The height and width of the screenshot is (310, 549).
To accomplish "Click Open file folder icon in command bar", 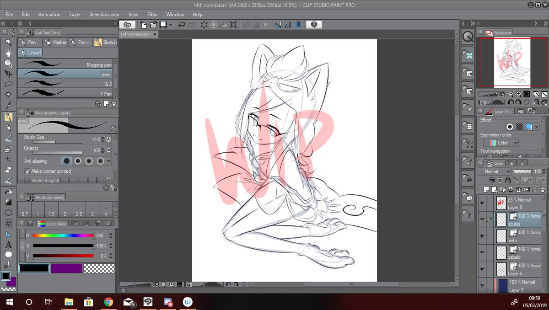I will tap(153, 25).
